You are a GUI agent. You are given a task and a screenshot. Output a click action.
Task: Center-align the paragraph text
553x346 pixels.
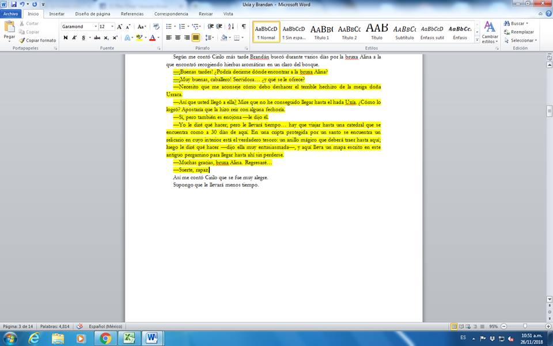178,37
